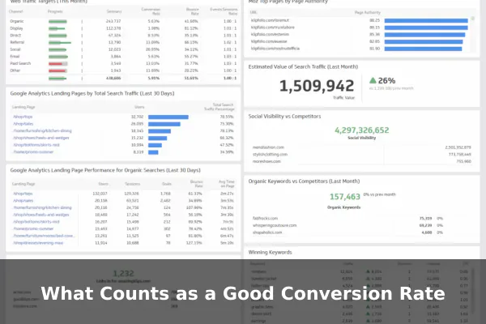Open /shop/tops link in Organic Searches table
Image resolution: width=486 pixels, height=324 pixels.
pyautogui.click(x=23, y=194)
